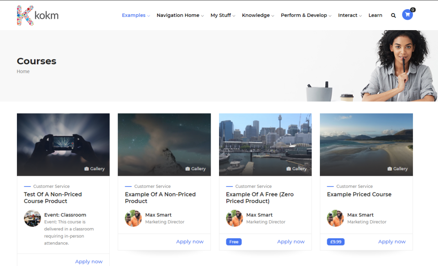Expand the Examples dropdown

(134, 15)
